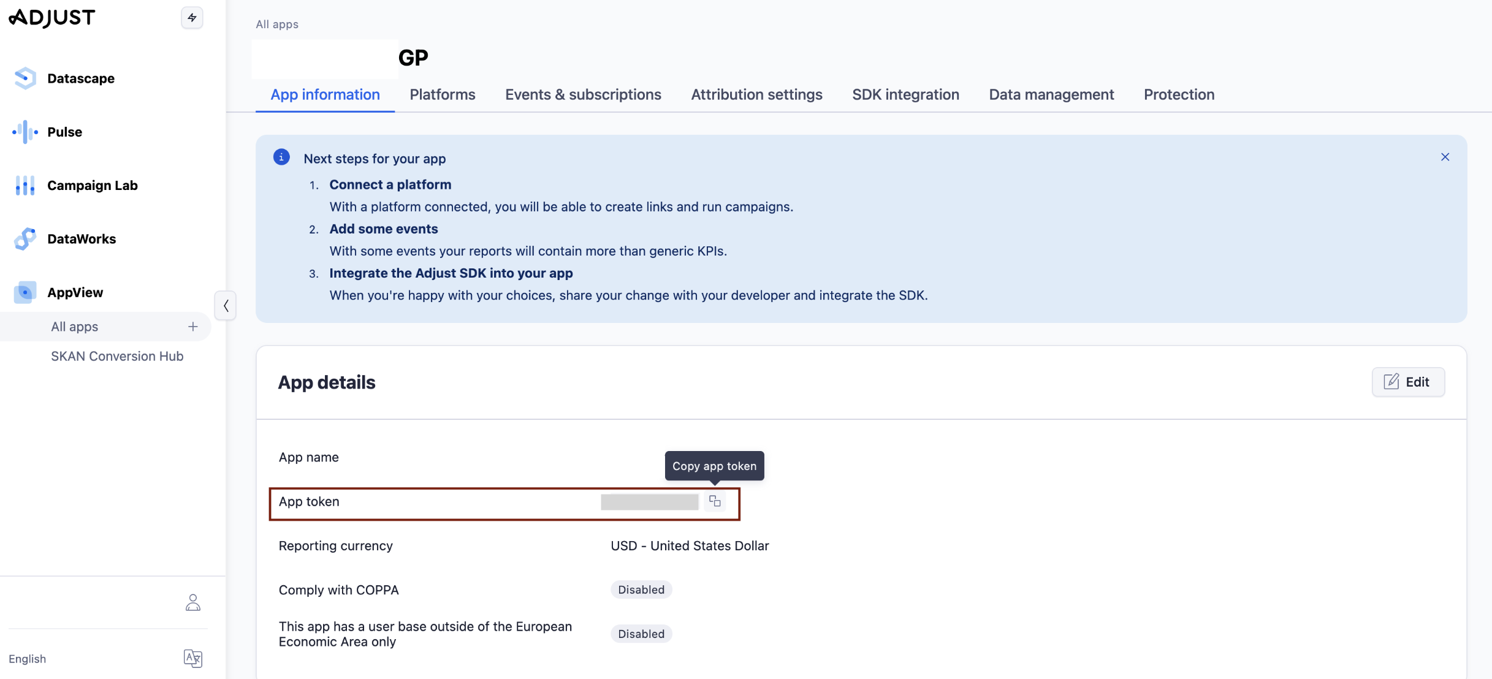Image resolution: width=1492 pixels, height=679 pixels.
Task: Navigate back via the All apps breadcrumb
Action: point(276,24)
